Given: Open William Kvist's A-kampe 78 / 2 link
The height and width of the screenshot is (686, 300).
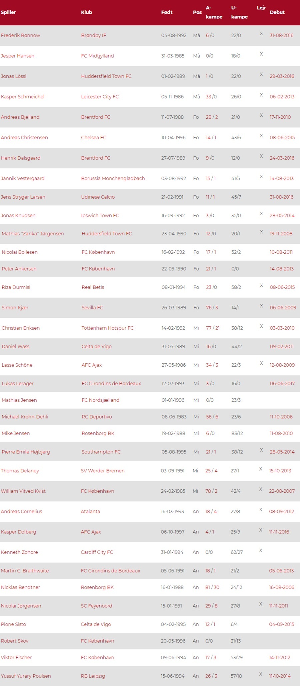Looking at the screenshot, I should pyautogui.click(x=211, y=491).
